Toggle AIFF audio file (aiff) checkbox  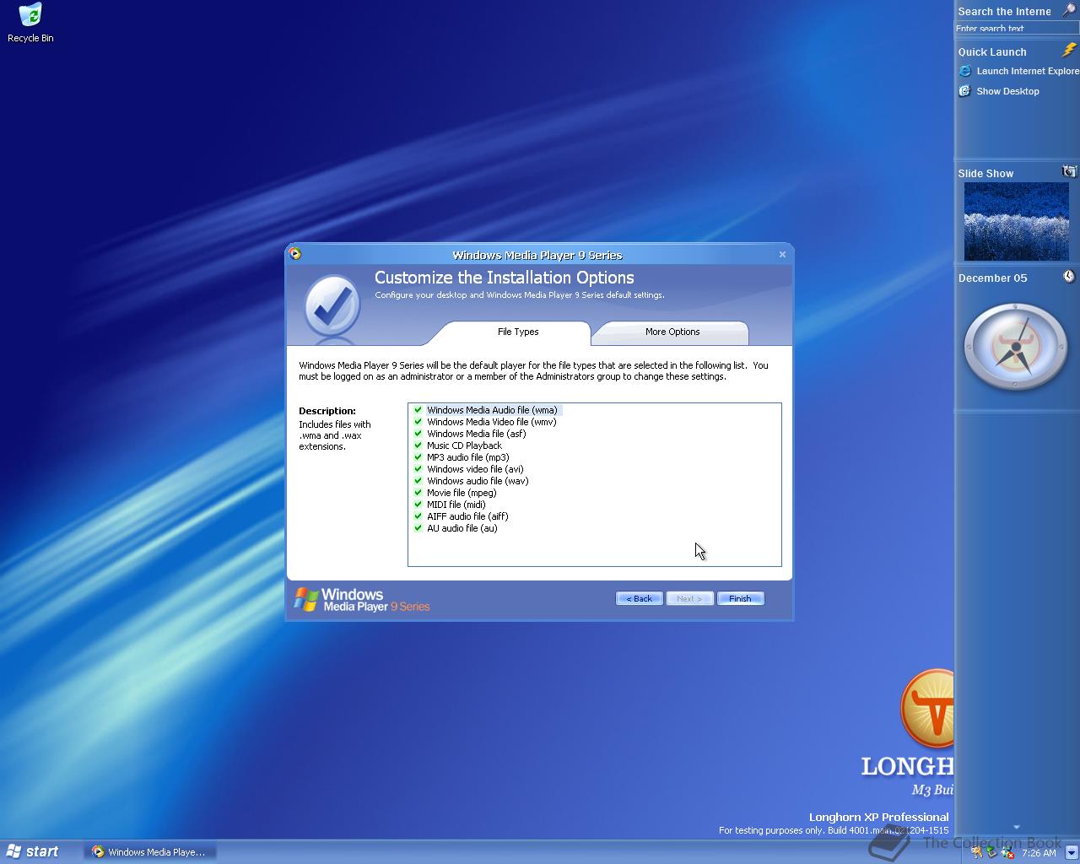[x=418, y=516]
